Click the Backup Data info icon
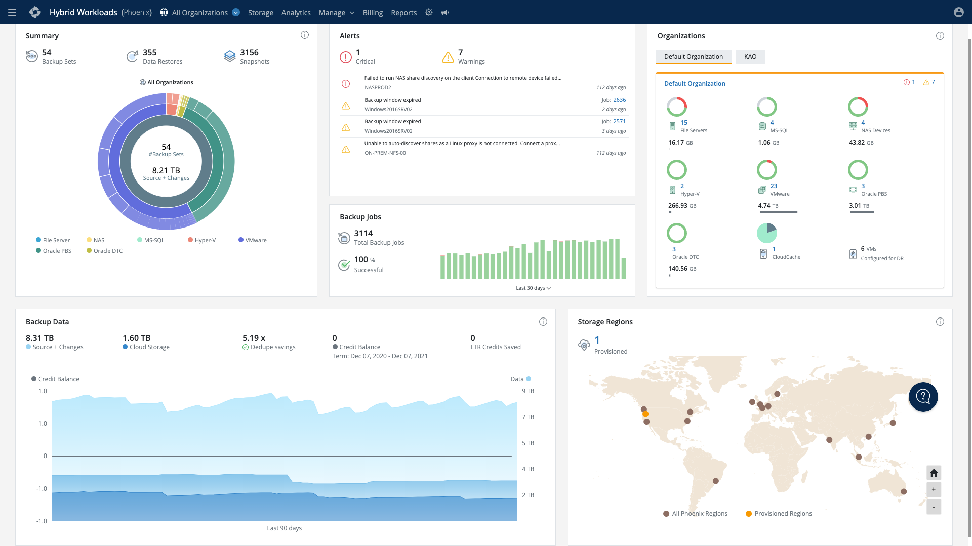 543,322
